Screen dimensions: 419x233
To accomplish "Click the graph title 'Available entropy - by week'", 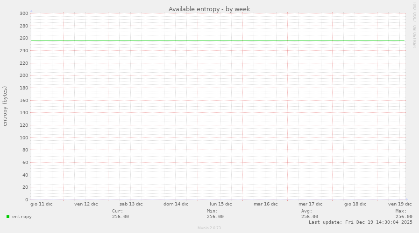I will (209, 9).
